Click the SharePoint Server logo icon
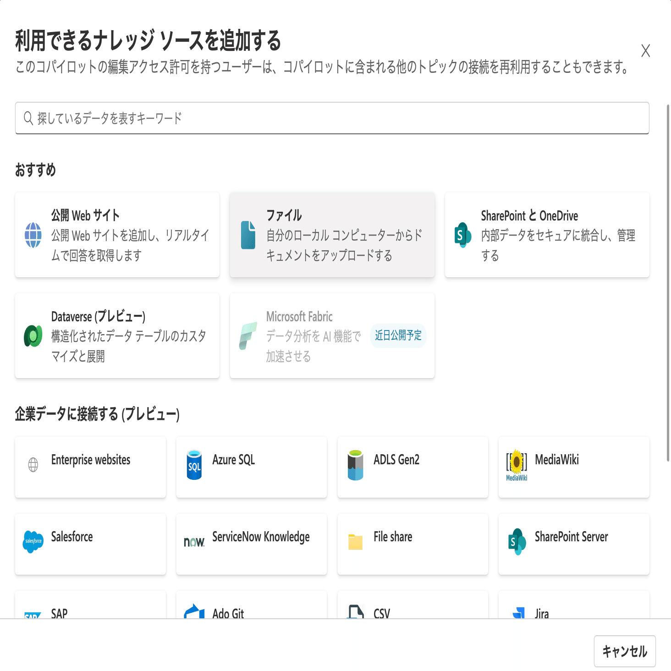 pyautogui.click(x=517, y=542)
